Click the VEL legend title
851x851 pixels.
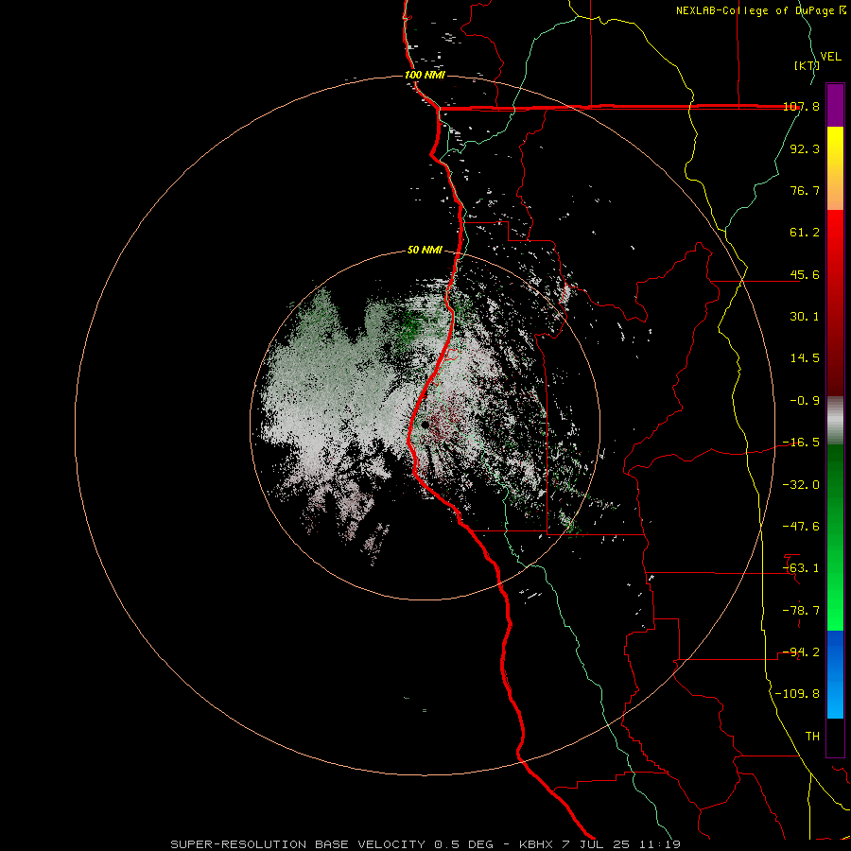point(830,57)
